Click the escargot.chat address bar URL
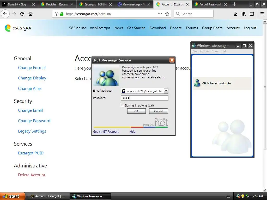This screenshot has width=267, height=200. click(x=89, y=14)
